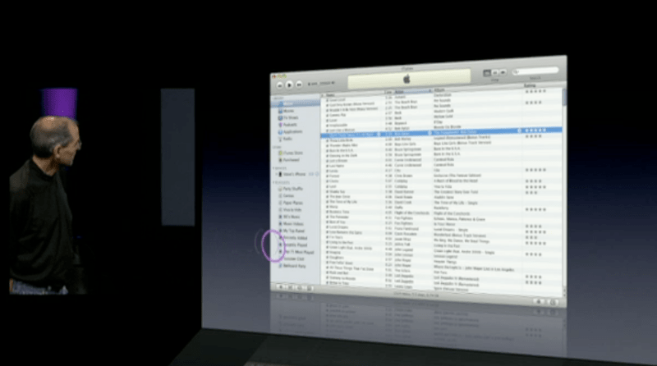The image size is (657, 366).
Task: Click the Next track button
Action: 300,85
